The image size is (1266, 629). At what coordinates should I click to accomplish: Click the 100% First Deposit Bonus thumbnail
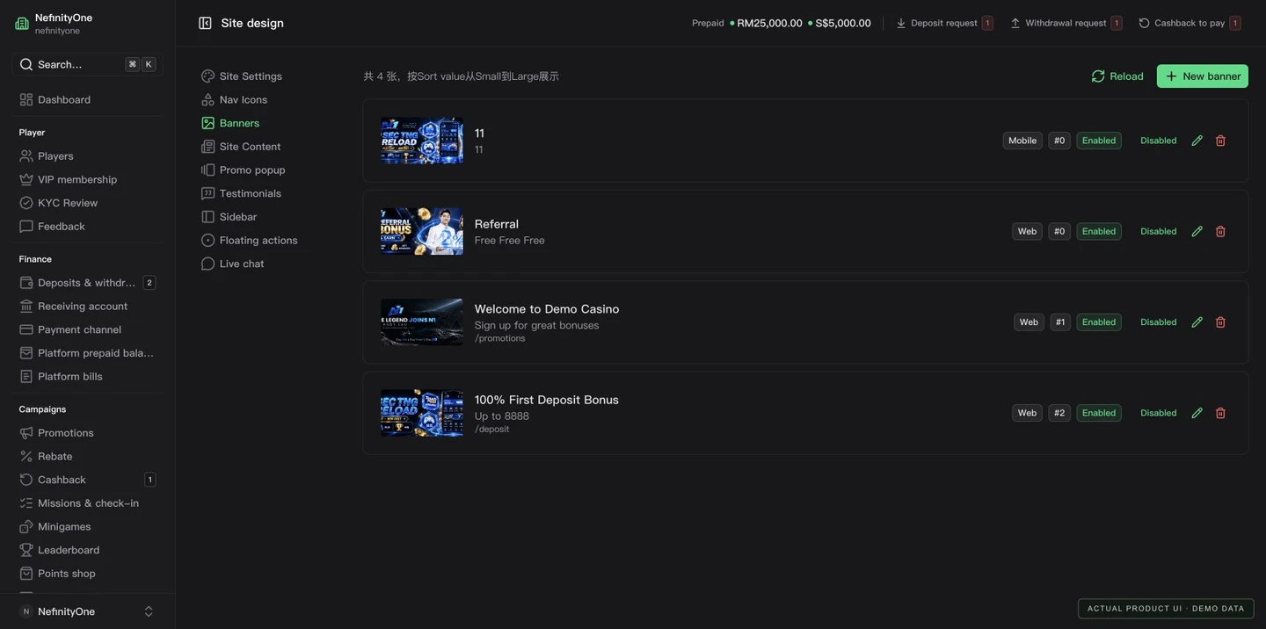pos(422,414)
